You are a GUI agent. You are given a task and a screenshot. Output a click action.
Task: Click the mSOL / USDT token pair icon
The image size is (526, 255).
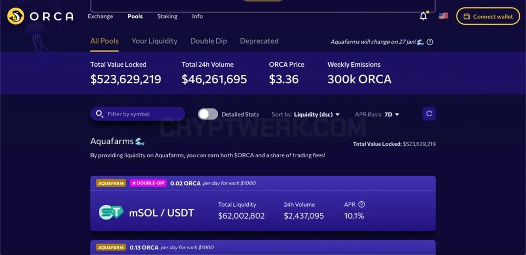click(x=111, y=212)
